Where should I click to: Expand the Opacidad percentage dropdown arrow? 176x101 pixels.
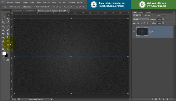point(164,19)
